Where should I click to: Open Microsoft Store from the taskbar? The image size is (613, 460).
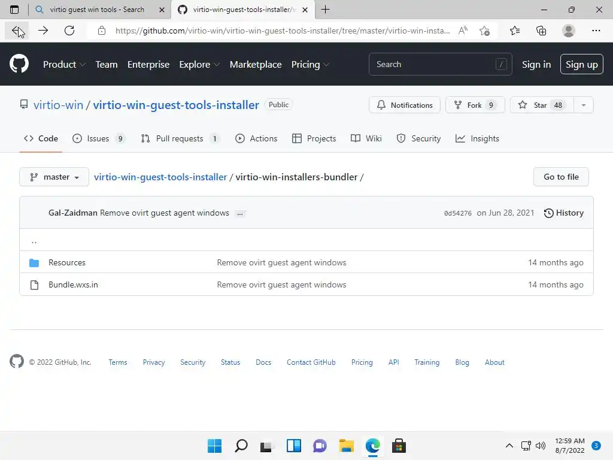coord(399,446)
